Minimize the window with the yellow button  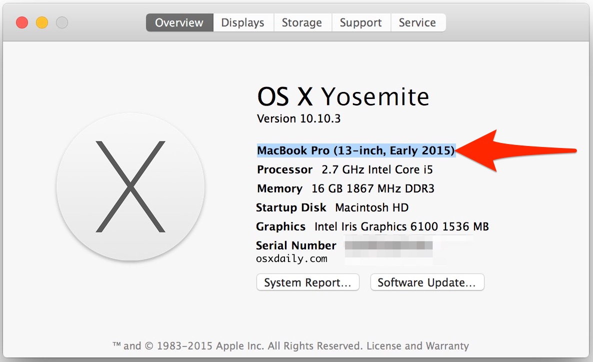coord(42,22)
